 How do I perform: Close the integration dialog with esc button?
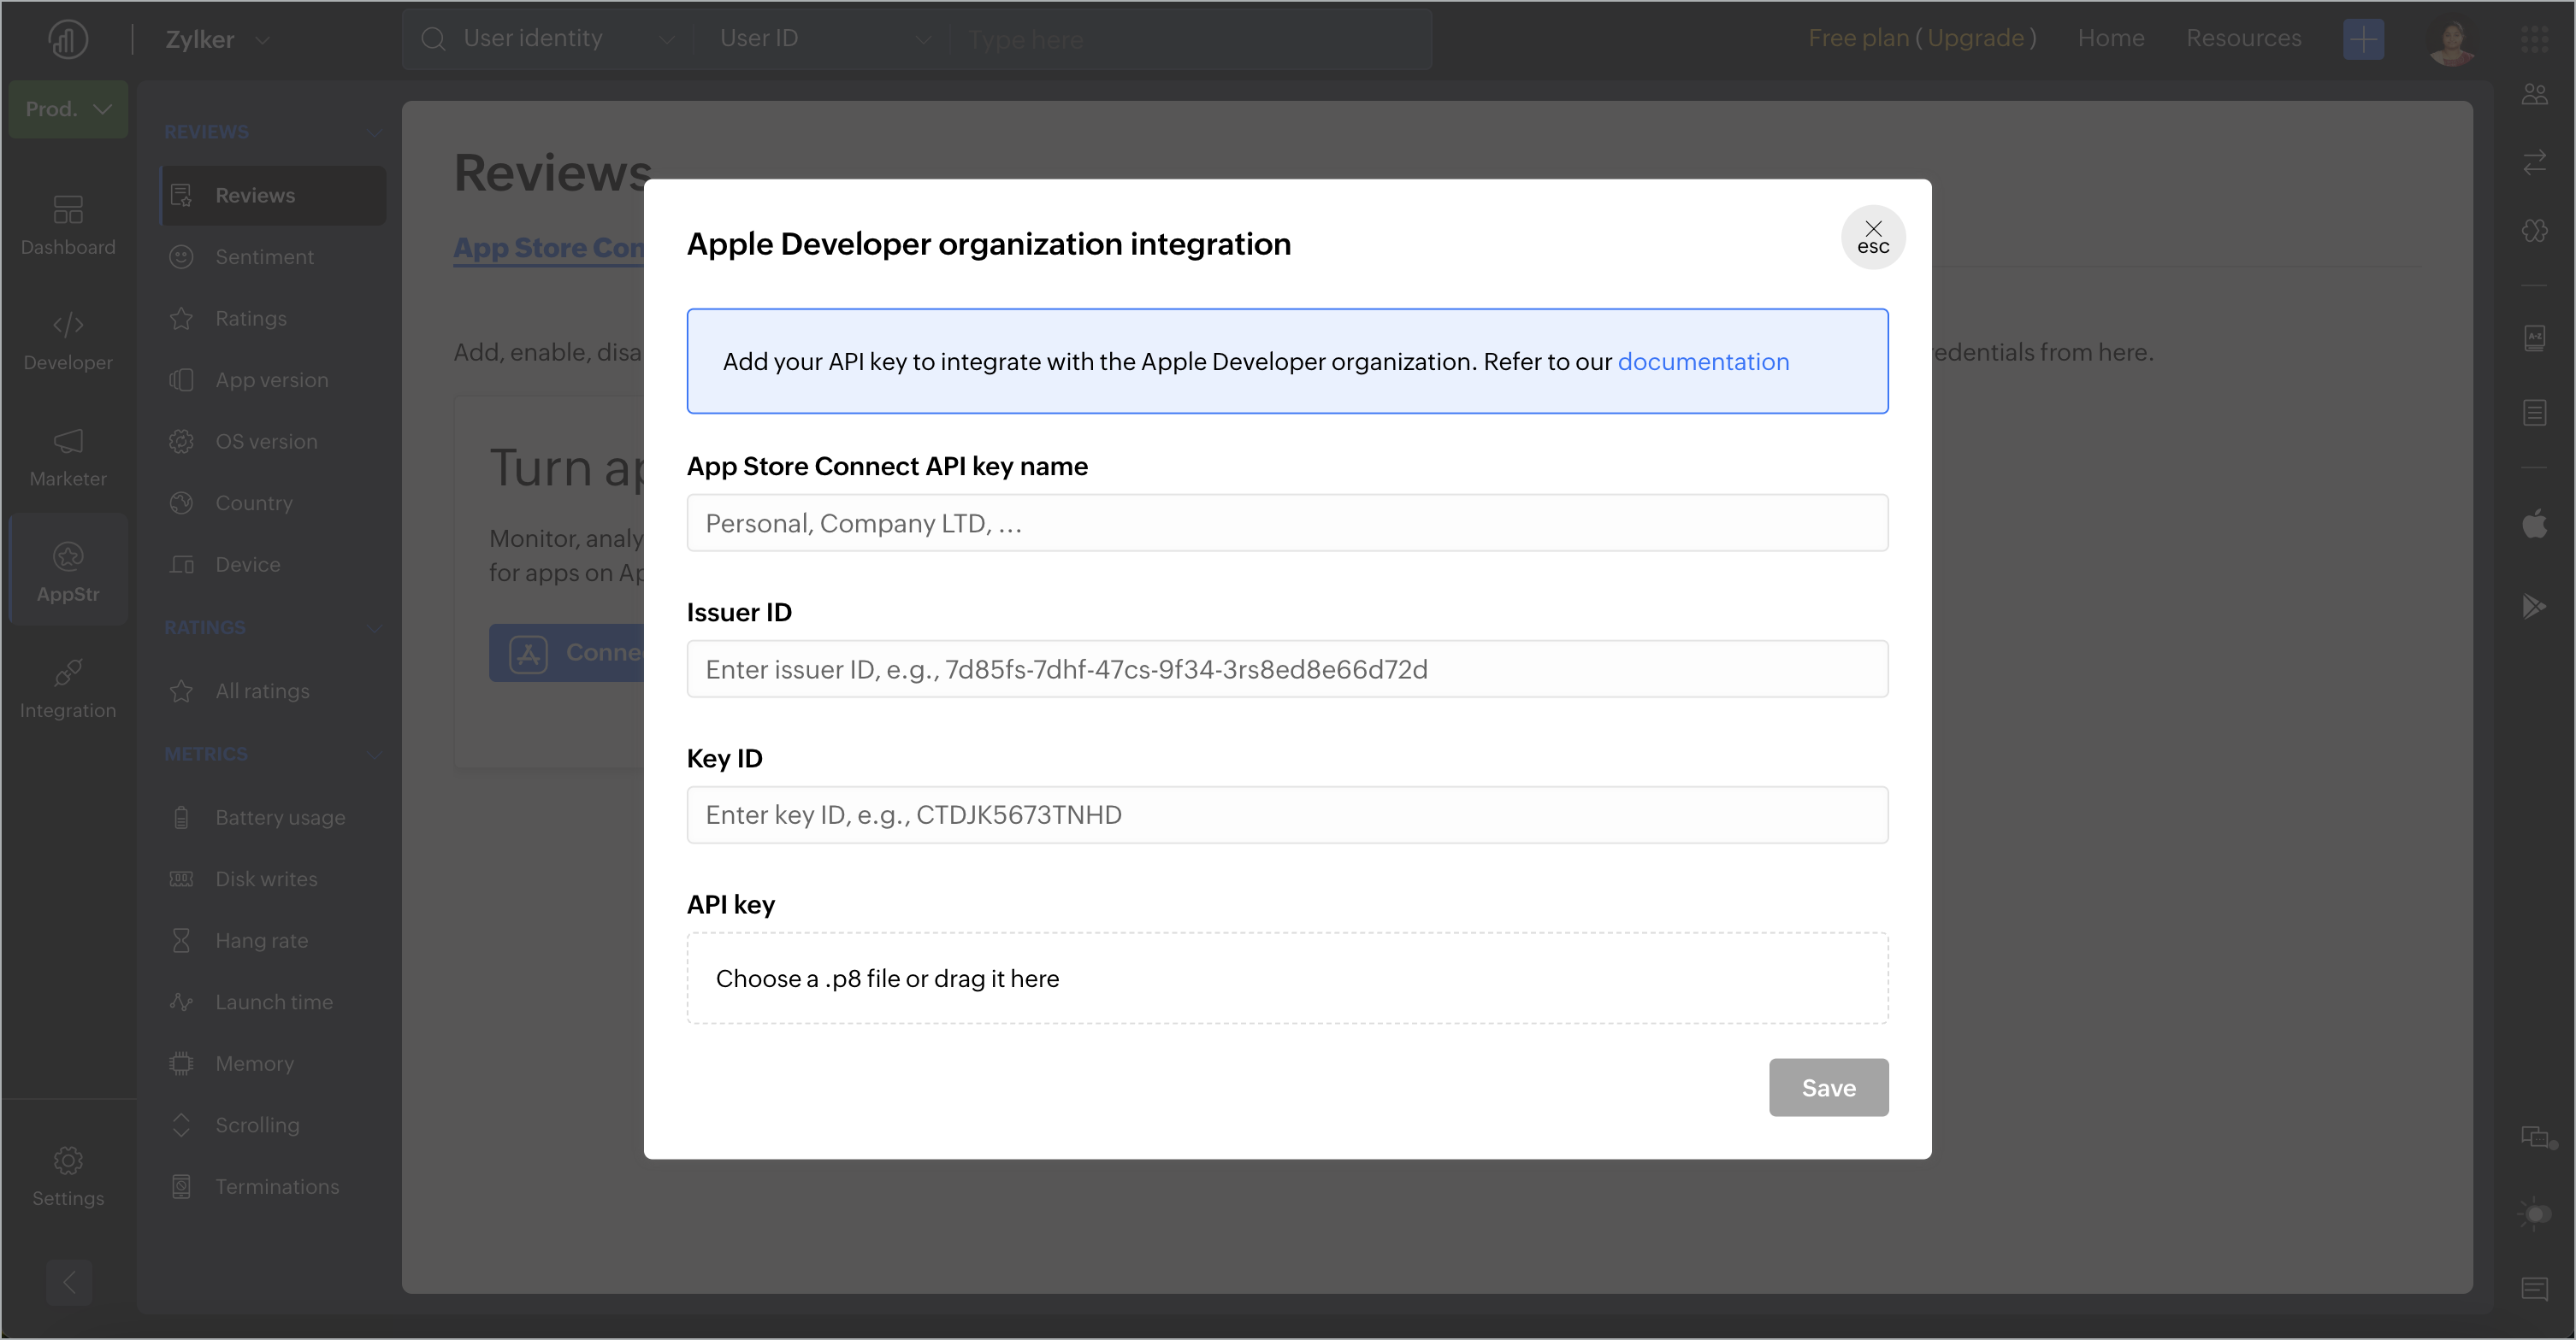point(1872,238)
